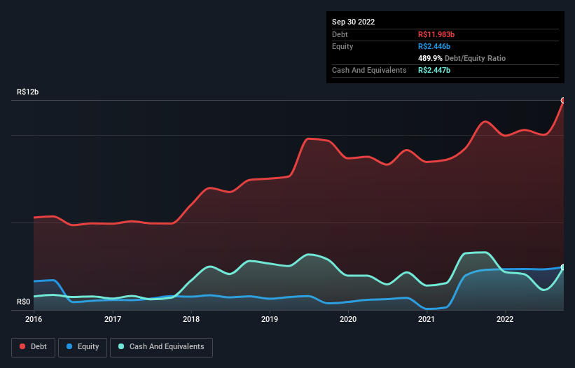Screen dimensions: 575x368
Task: Click the 2020 x-axis label
Action: tap(348, 319)
